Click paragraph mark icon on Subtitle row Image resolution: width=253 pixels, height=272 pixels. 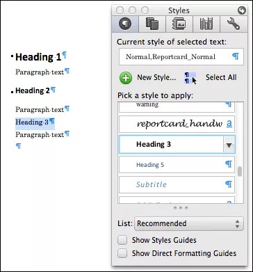click(229, 184)
